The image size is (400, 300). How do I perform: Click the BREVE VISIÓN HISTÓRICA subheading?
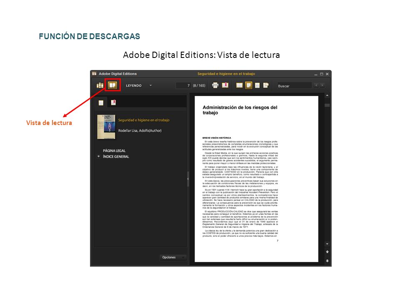(217, 138)
